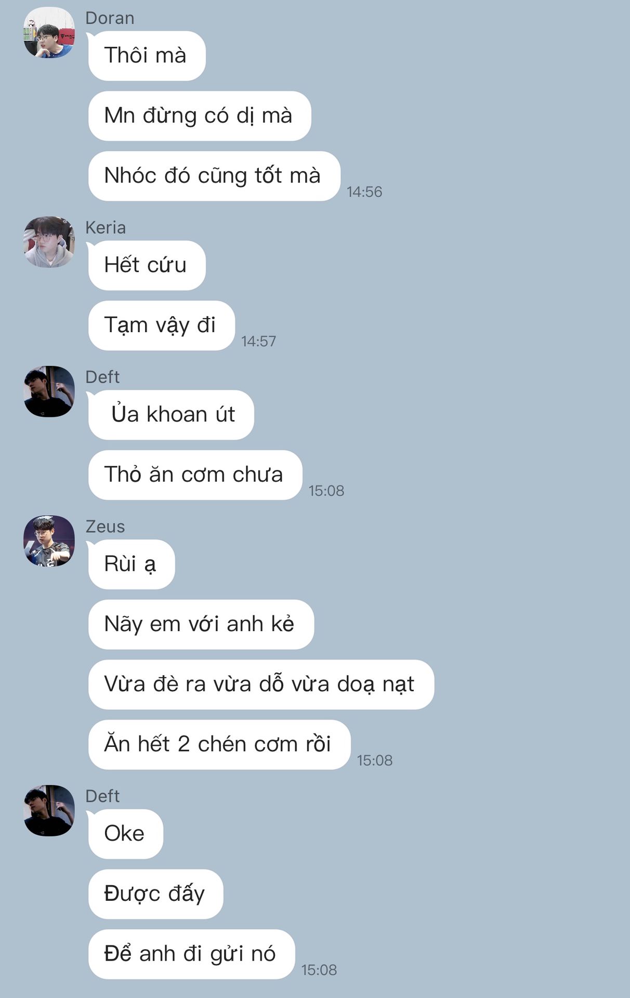Click the Doran sender name label
630x998 pixels.
(110, 18)
